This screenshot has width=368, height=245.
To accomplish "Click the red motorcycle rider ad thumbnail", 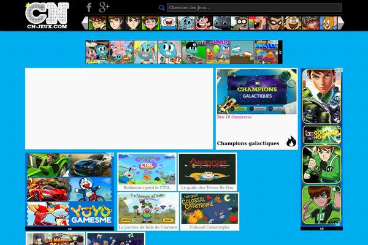I will 48,214.
